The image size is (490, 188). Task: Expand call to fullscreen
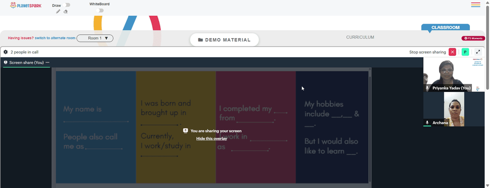478,52
